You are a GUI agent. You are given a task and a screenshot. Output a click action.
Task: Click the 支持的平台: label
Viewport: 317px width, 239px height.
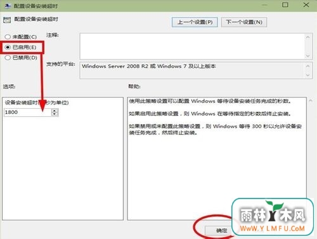61,64
